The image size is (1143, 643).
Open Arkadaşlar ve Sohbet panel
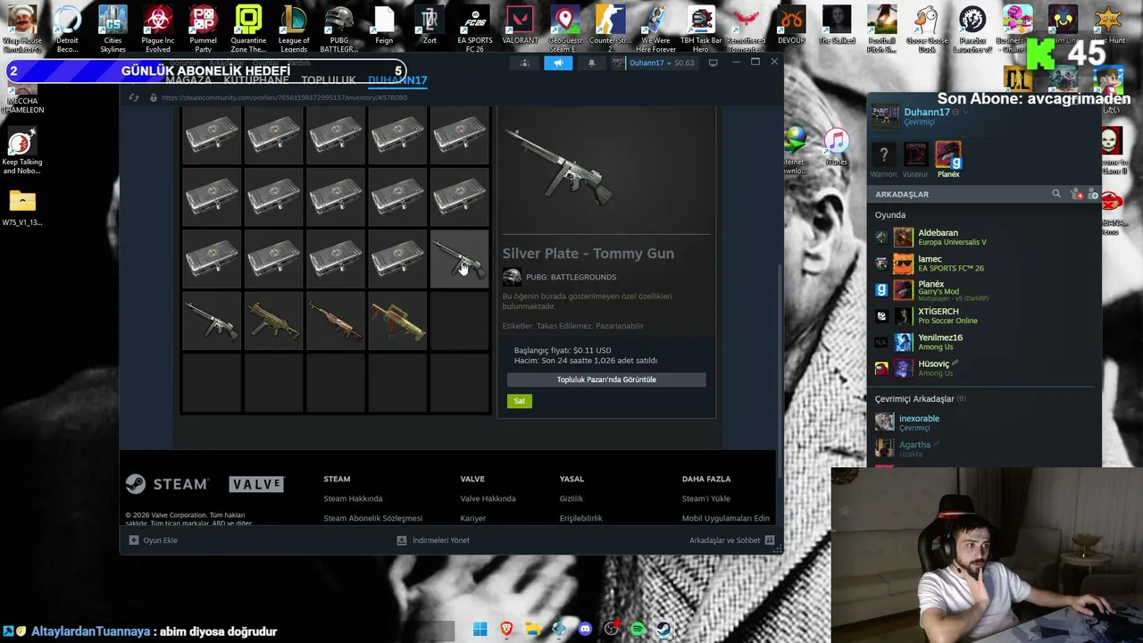pyautogui.click(x=730, y=540)
